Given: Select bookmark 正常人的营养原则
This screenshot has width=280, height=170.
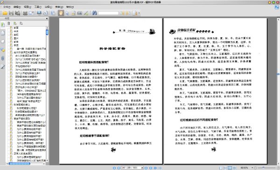Looking at the screenshot, I should pos(23,153).
